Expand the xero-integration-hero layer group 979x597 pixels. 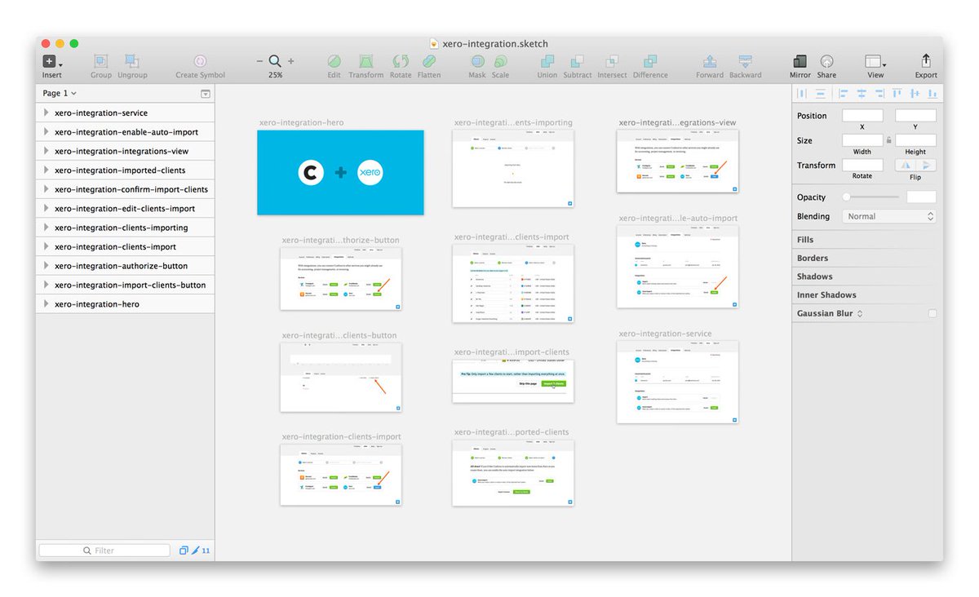point(47,304)
